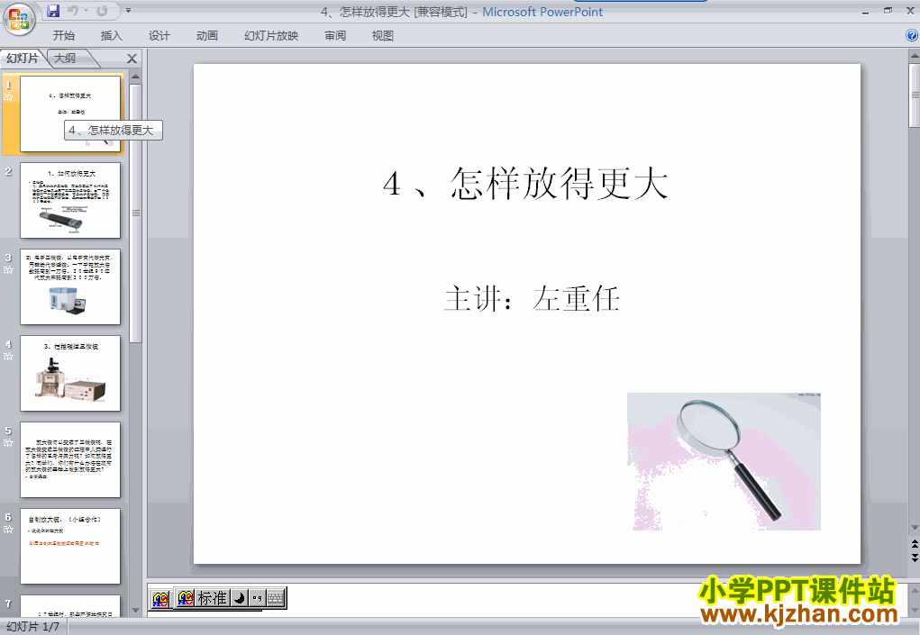The width and height of the screenshot is (920, 635).
Task: Go to previous slide double-arrow button
Action: 914,545
